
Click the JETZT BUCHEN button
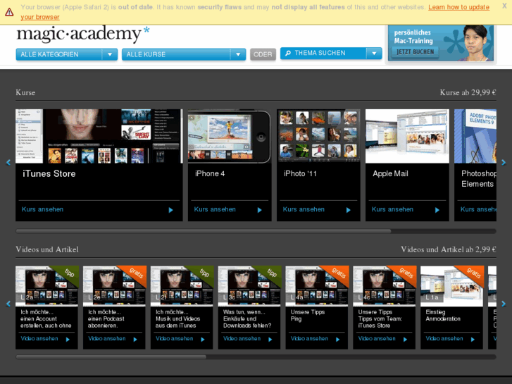pyautogui.click(x=415, y=51)
